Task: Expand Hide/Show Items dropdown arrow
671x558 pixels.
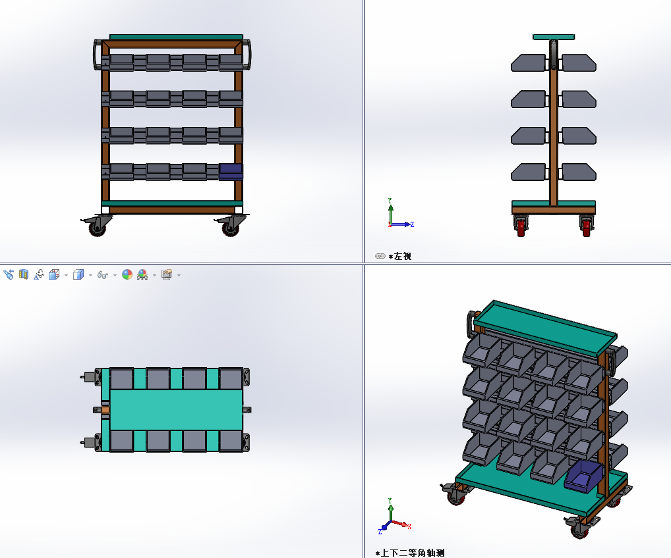Action: pyautogui.click(x=115, y=275)
